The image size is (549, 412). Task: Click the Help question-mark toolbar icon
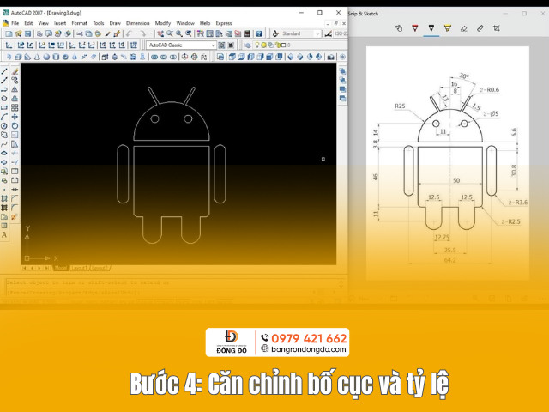coord(259,33)
